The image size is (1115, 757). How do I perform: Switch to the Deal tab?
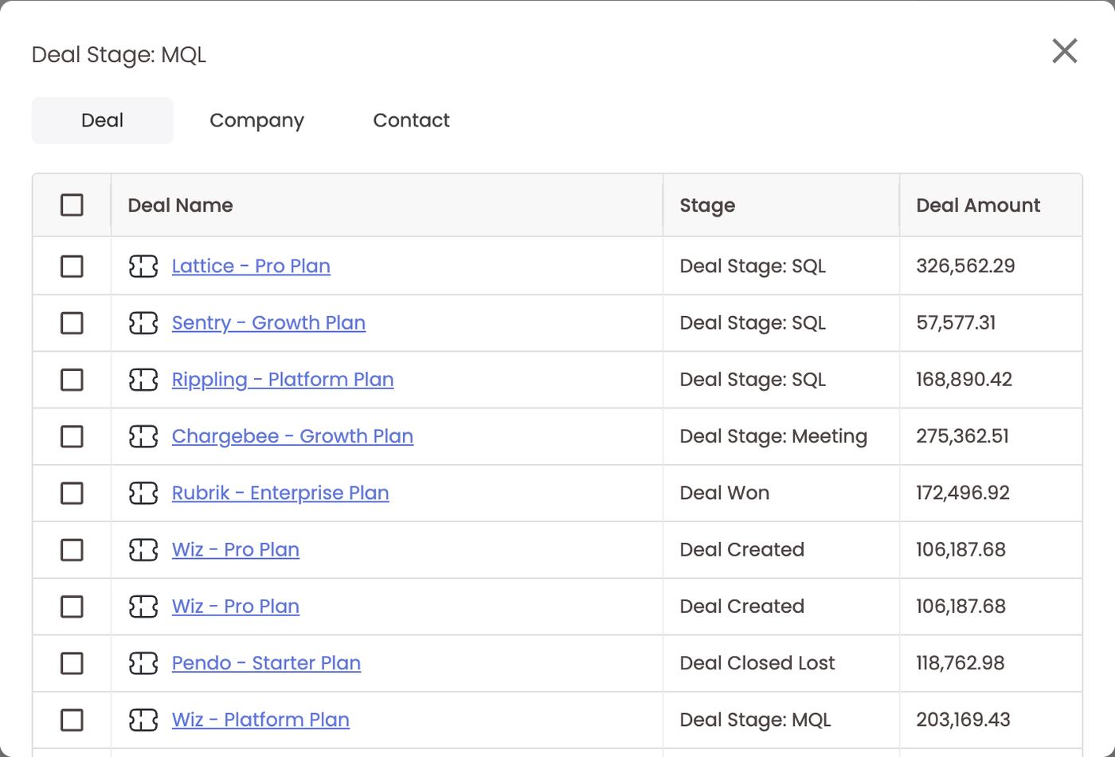point(103,120)
